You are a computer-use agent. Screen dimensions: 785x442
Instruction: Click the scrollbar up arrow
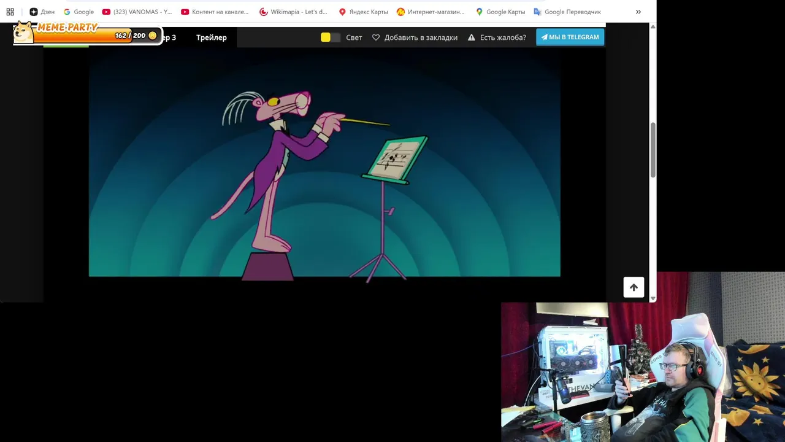(653, 27)
